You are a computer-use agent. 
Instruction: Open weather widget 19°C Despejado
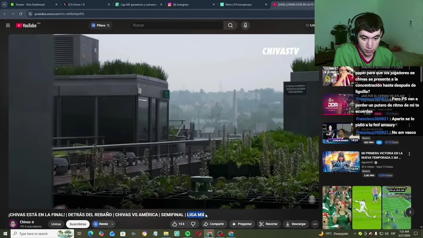333,234
